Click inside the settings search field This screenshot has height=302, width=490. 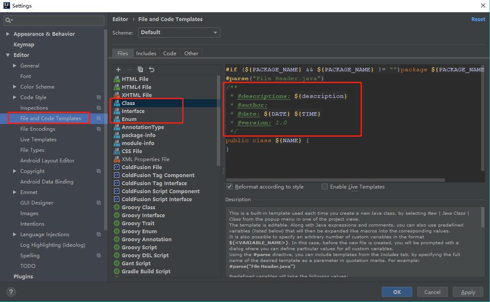pyautogui.click(x=54, y=20)
